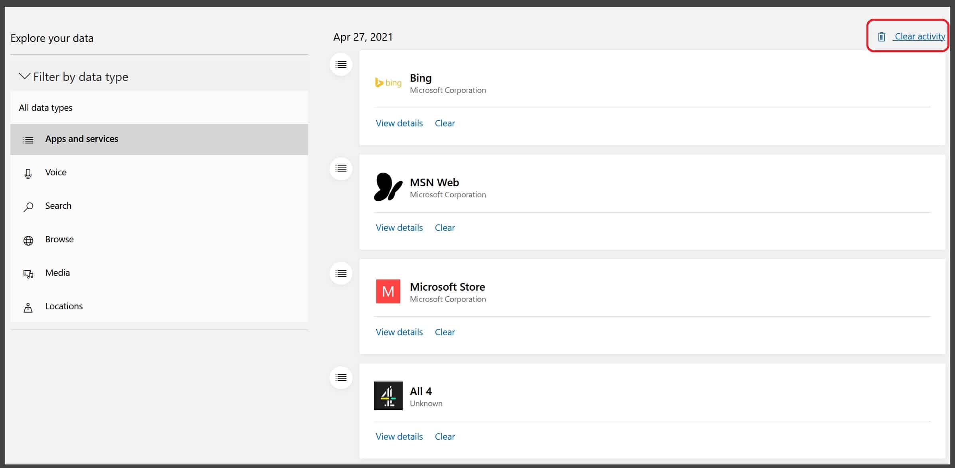
Task: Click Microsoft Corporation text under MSN Web
Action: tap(448, 195)
